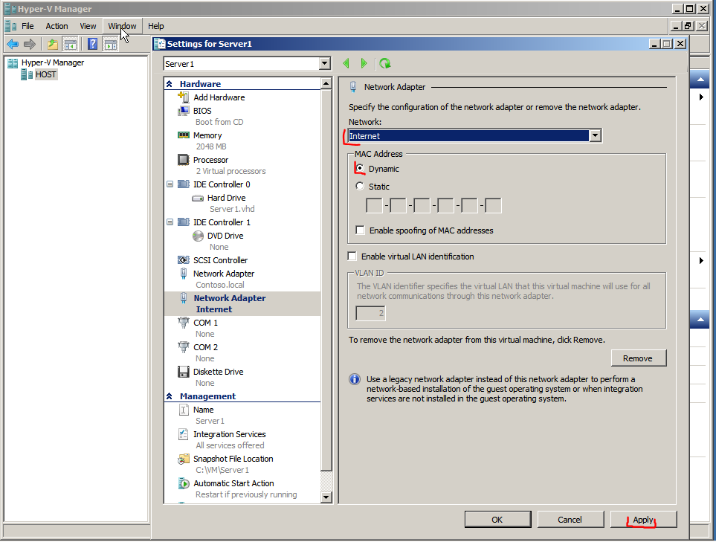
Task: Click the VLAN ID number field
Action: tap(370, 313)
